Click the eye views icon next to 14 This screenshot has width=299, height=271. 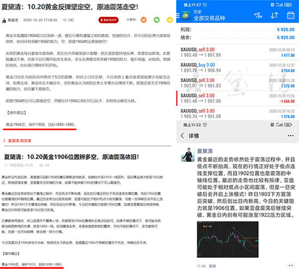pyautogui.click(x=41, y=165)
